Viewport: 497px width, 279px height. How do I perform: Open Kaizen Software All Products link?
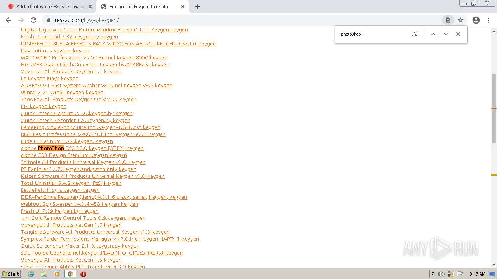pos(93,176)
